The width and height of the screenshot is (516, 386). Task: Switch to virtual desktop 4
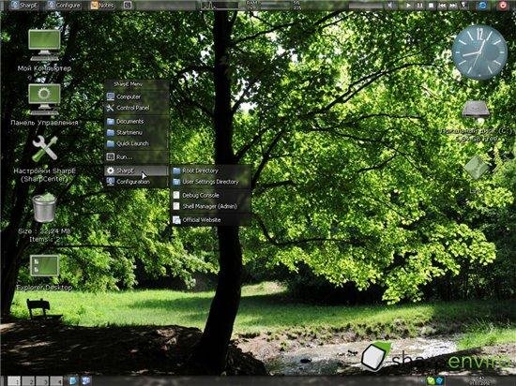click(56, 381)
